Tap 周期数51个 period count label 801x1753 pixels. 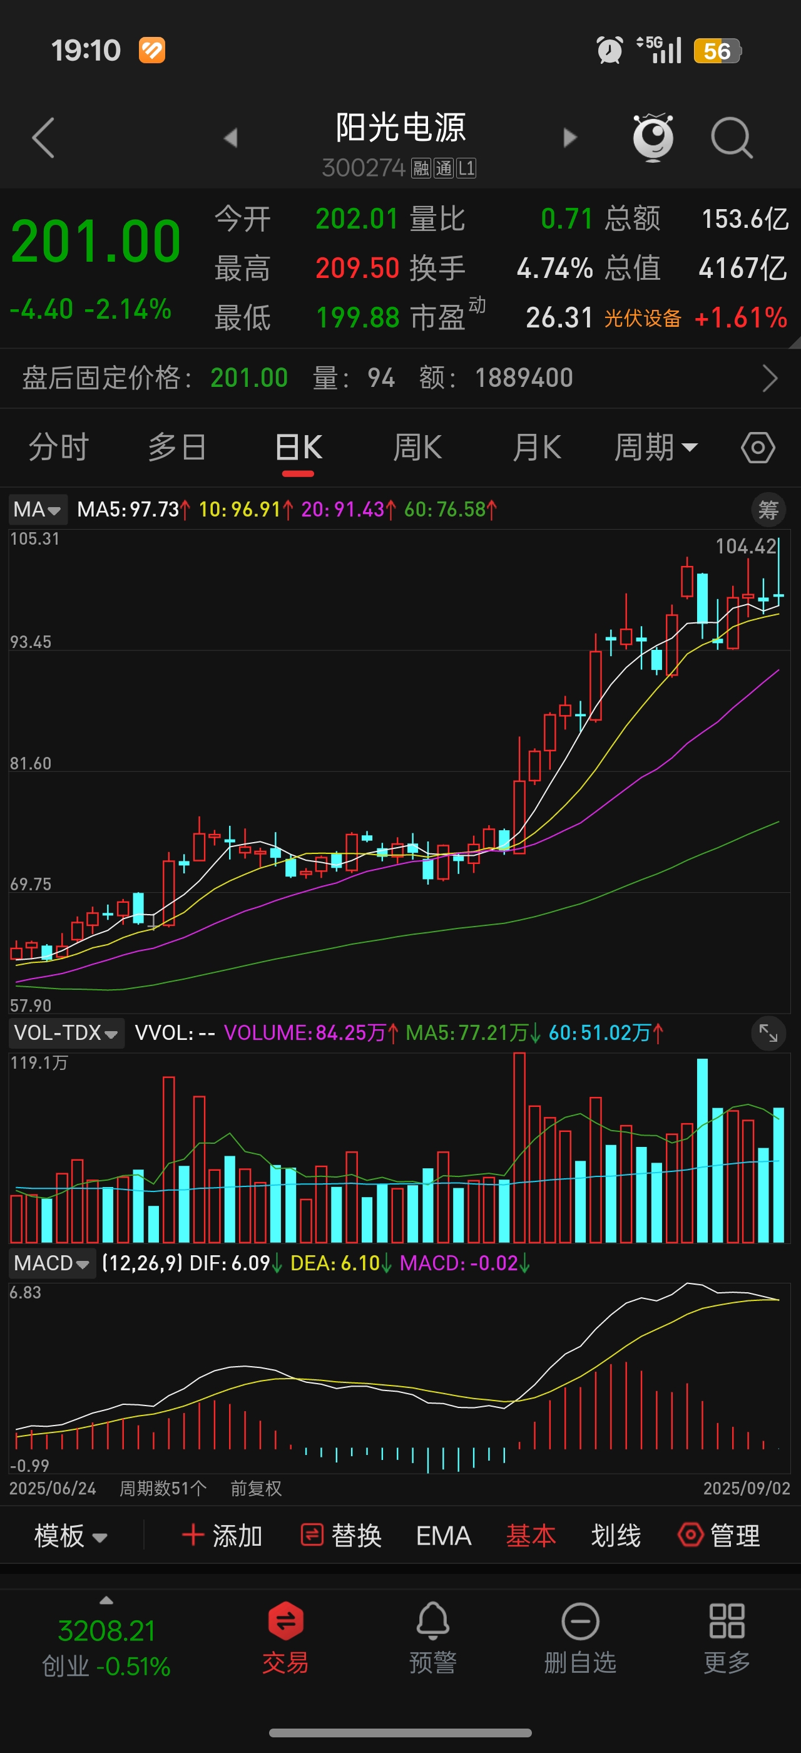click(163, 1488)
